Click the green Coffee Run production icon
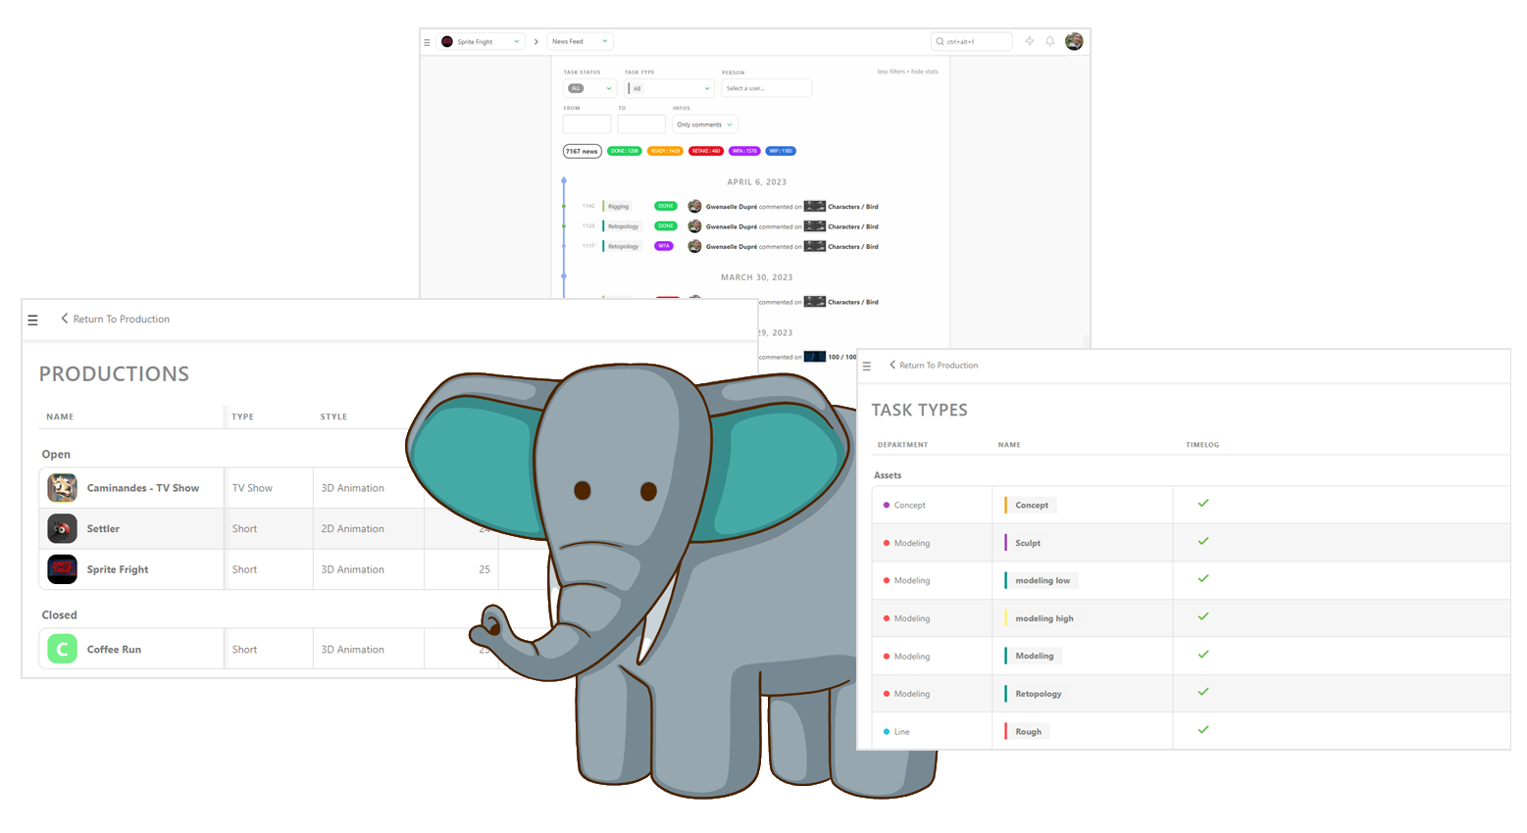Screen dimensions: 1527x833 pos(62,650)
